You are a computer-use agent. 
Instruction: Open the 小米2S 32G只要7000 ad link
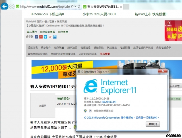click(99, 14)
